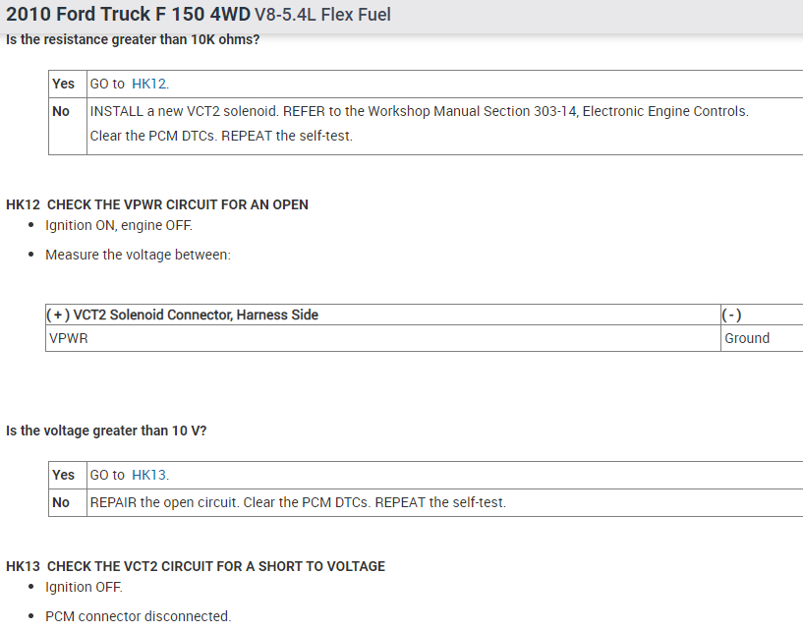This screenshot has height=632, width=803.
Task: Select the Ignition ON, engine OFF bullet
Action: coord(119,225)
